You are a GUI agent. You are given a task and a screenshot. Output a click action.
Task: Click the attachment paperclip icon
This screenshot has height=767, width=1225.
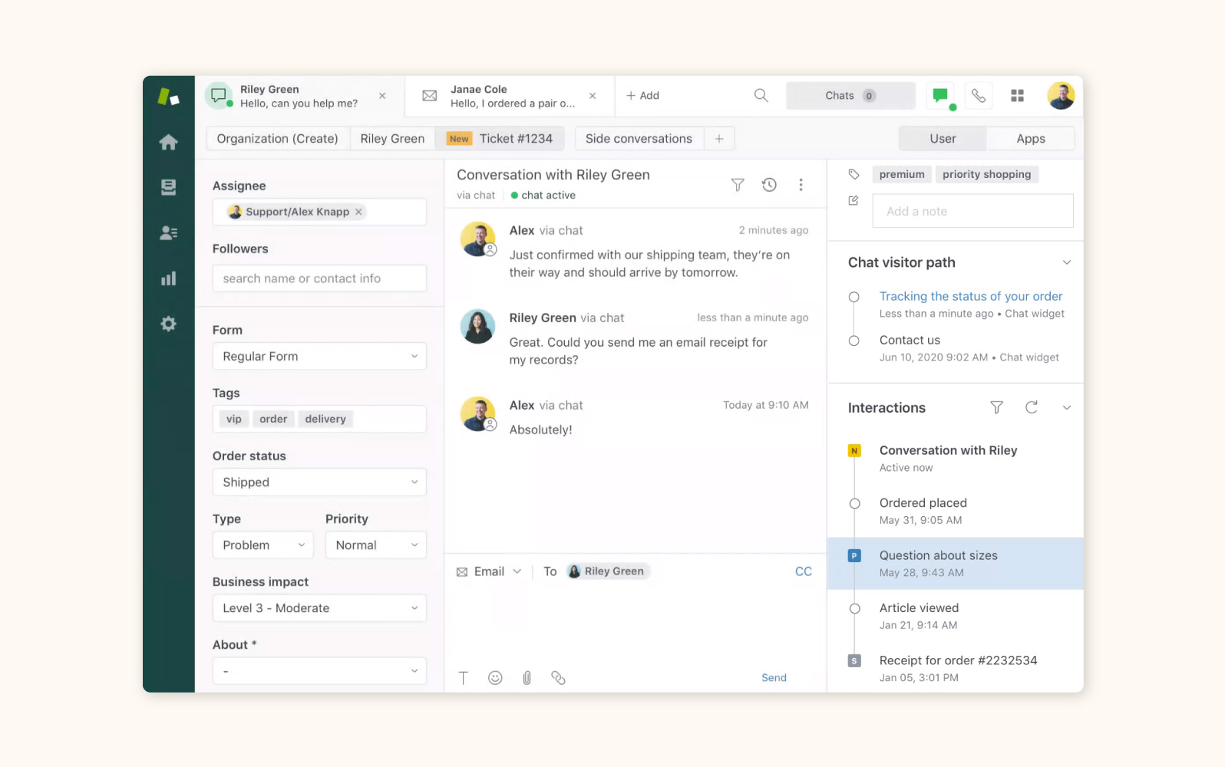(x=527, y=678)
